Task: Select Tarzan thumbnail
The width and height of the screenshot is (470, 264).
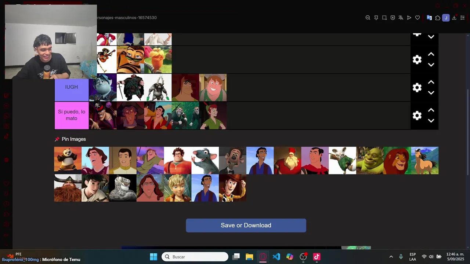Action: tap(150, 188)
